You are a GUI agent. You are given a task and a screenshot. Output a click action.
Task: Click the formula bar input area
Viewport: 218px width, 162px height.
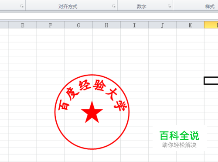tap(109, 16)
